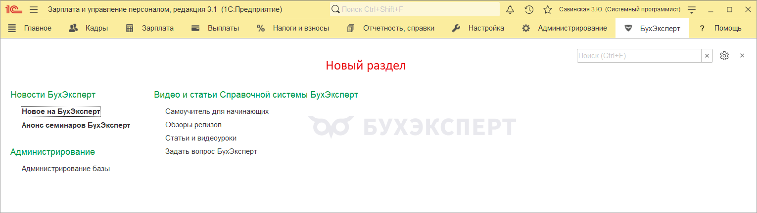The image size is (757, 213).
Task: Open the hamburger main menu
Action: (x=34, y=9)
